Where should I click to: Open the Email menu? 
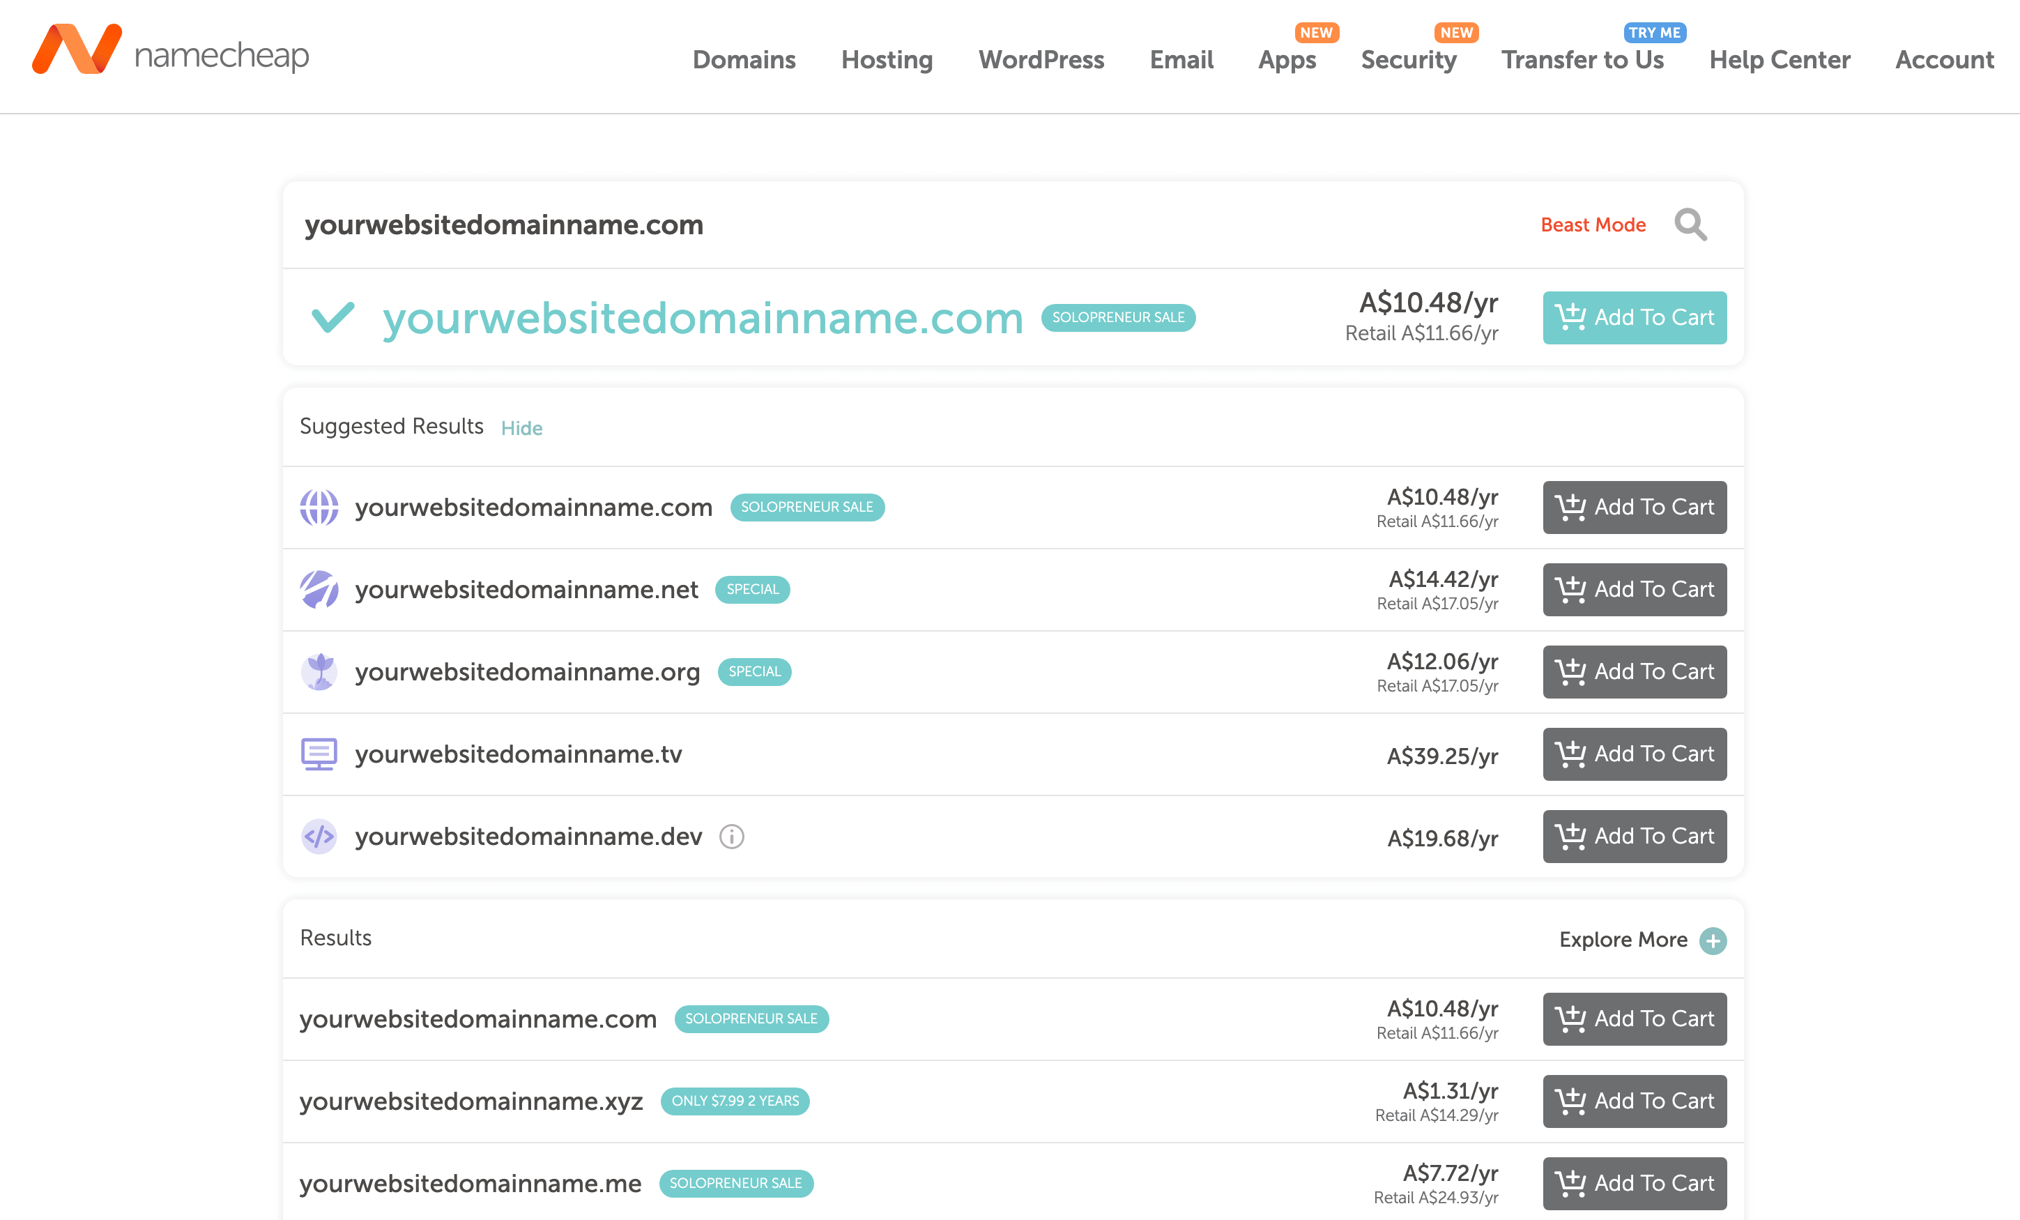pyautogui.click(x=1181, y=59)
